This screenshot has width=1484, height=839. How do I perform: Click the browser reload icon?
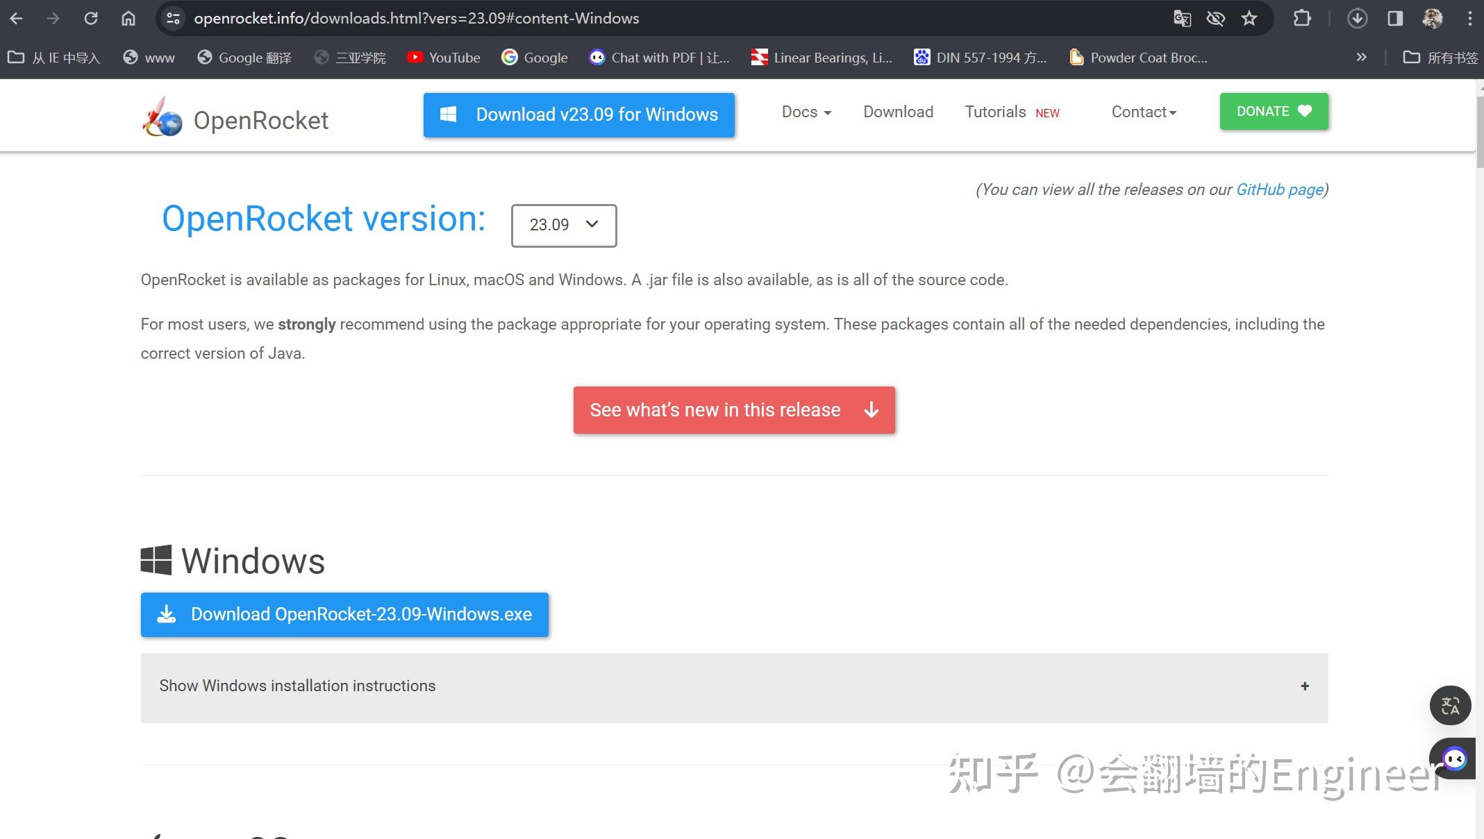pyautogui.click(x=91, y=18)
